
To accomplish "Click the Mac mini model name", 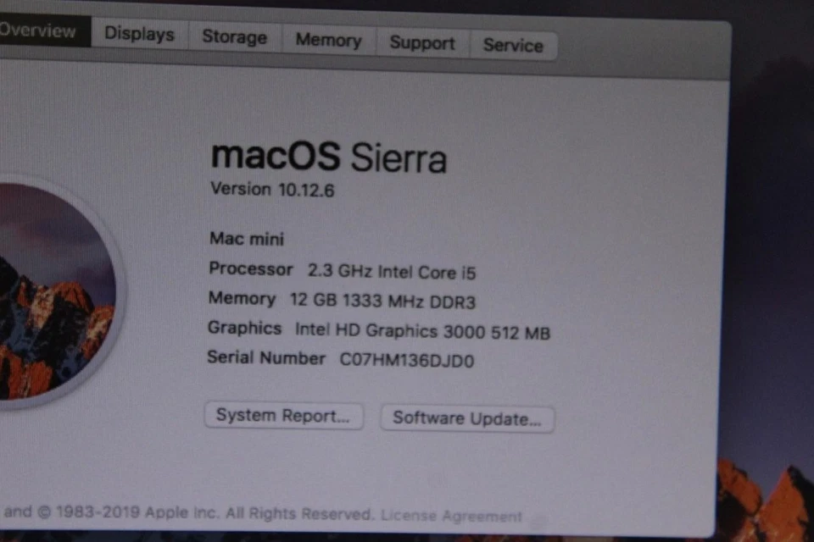I will [x=246, y=239].
